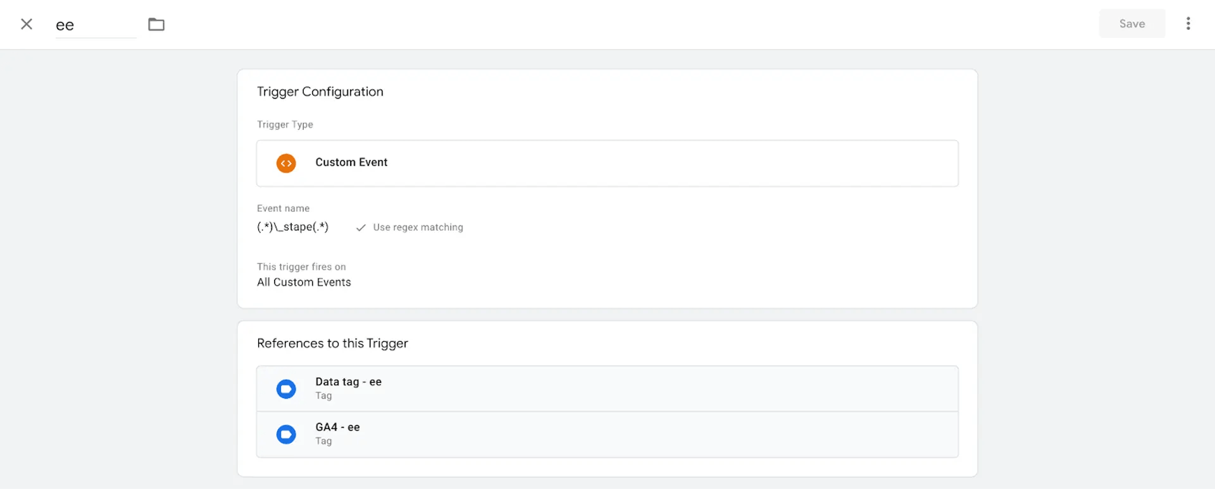Image resolution: width=1215 pixels, height=489 pixels.
Task: Click the GA4 - ee tag icon
Action: pos(286,434)
